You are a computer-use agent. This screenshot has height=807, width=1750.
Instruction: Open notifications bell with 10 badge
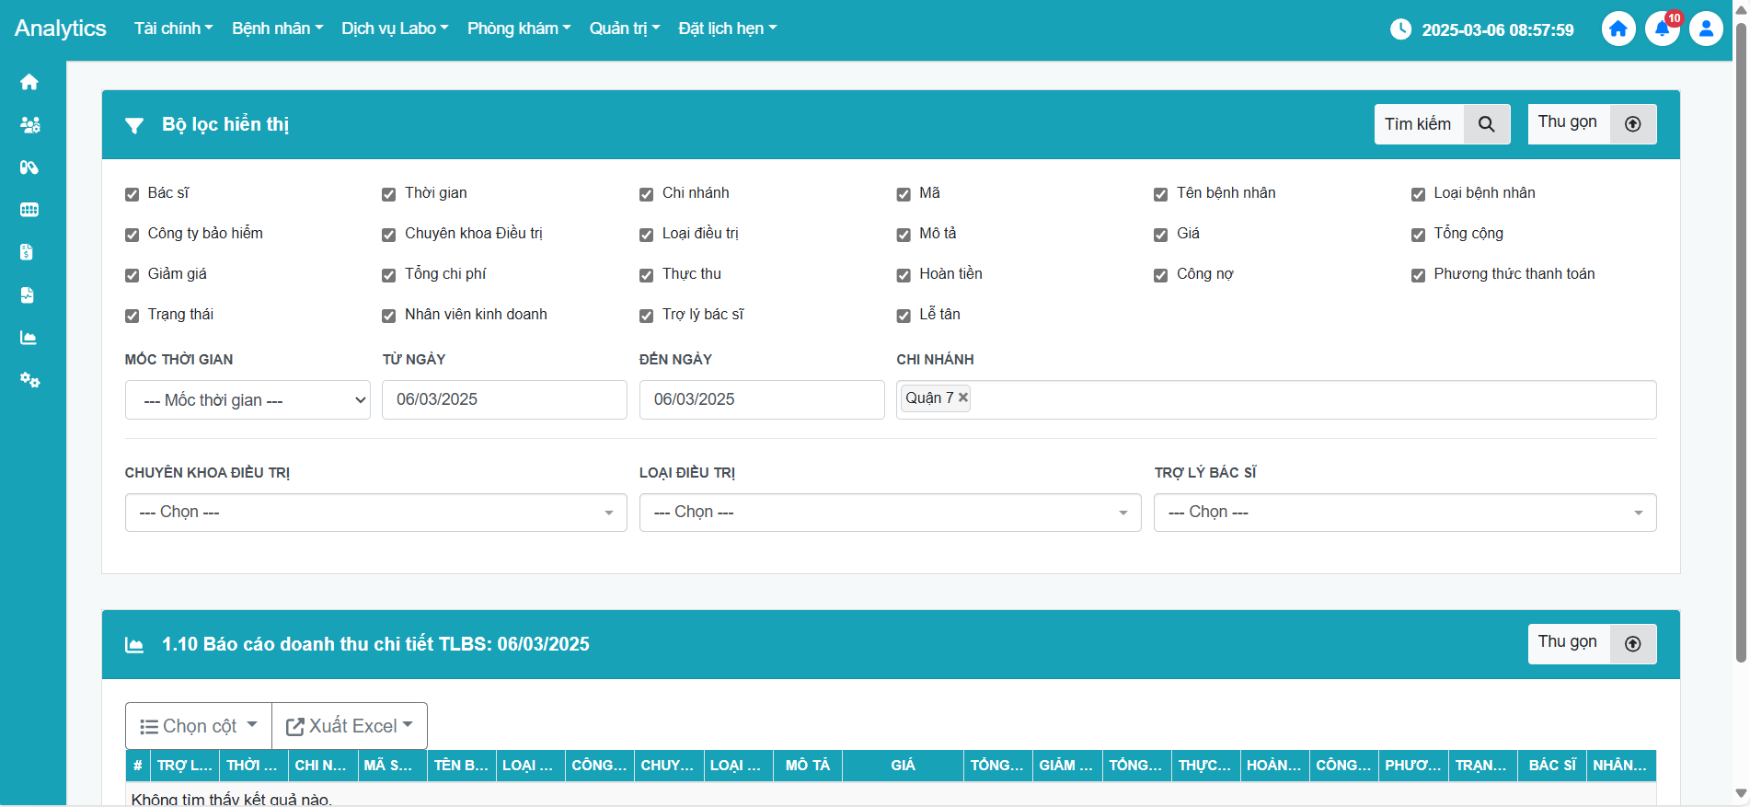coord(1662,29)
